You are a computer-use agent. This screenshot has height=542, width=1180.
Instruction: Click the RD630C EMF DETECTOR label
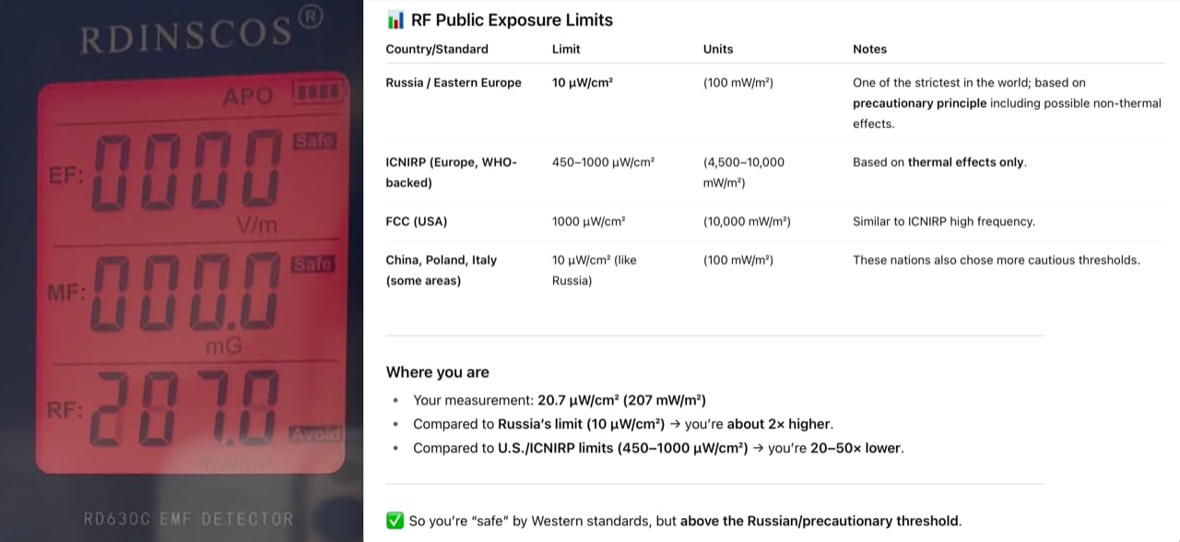point(188,519)
